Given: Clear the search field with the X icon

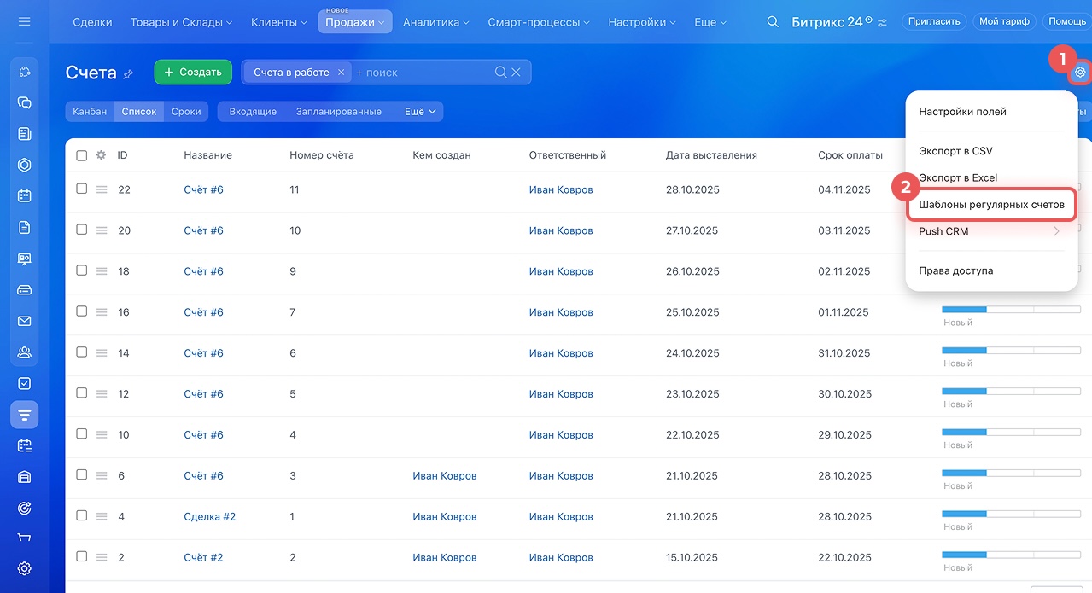Looking at the screenshot, I should 516,73.
